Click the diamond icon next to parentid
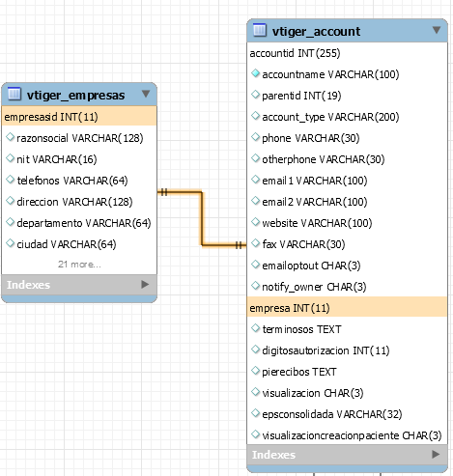 [x=255, y=95]
